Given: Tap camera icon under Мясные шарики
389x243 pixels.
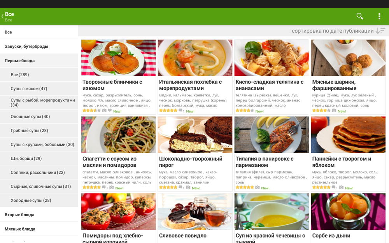Looking at the screenshot, I should click(x=334, y=110).
